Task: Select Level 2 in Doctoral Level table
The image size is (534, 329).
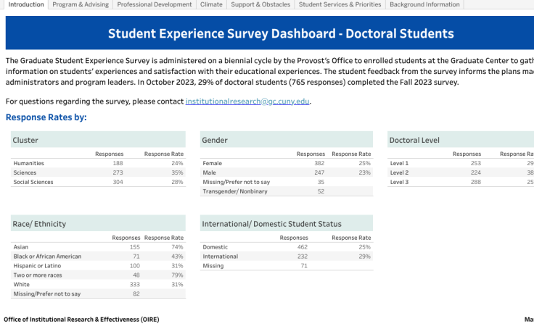Action: [x=400, y=172]
